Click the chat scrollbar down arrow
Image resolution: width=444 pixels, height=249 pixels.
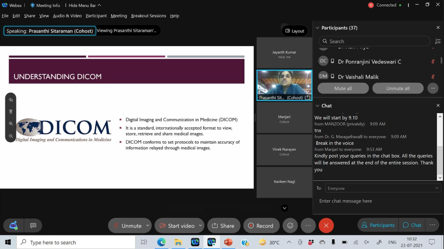440,178
